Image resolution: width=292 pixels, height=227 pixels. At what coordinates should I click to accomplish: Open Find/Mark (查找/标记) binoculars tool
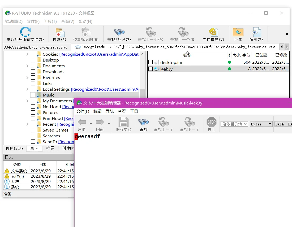[119, 32]
